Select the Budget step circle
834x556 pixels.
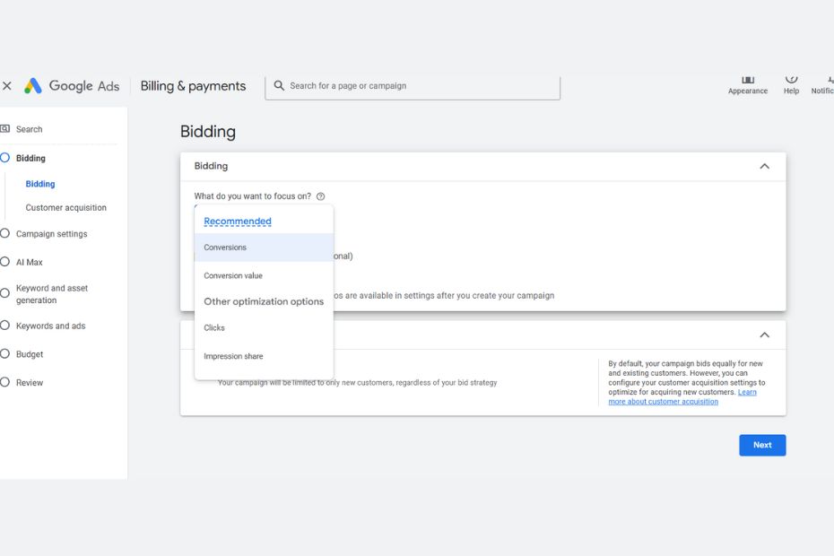tap(5, 354)
